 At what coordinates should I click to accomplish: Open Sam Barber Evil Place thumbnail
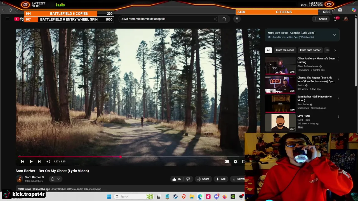click(x=280, y=104)
